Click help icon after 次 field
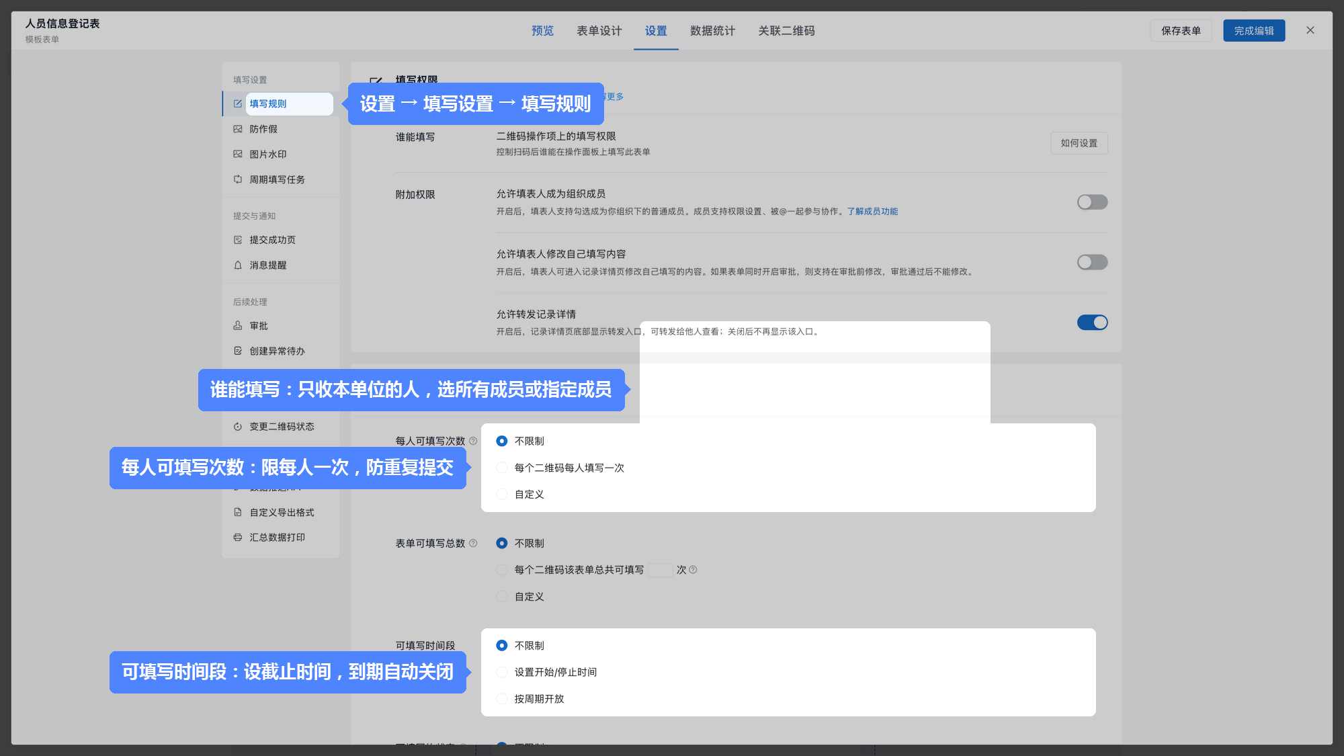The image size is (1344, 756). pos(693,570)
